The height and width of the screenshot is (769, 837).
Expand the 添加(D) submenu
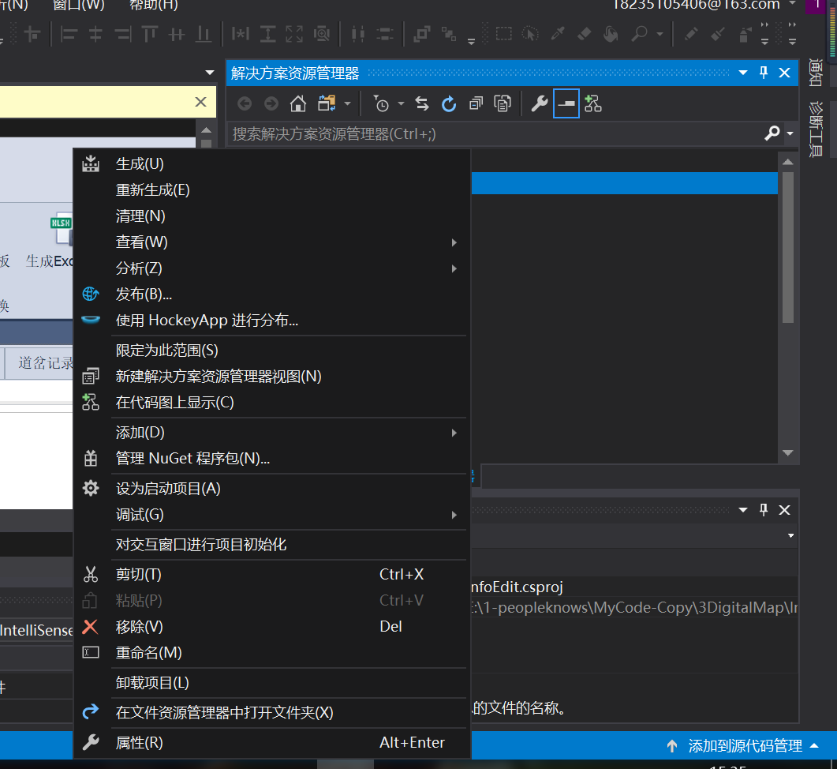click(x=272, y=433)
